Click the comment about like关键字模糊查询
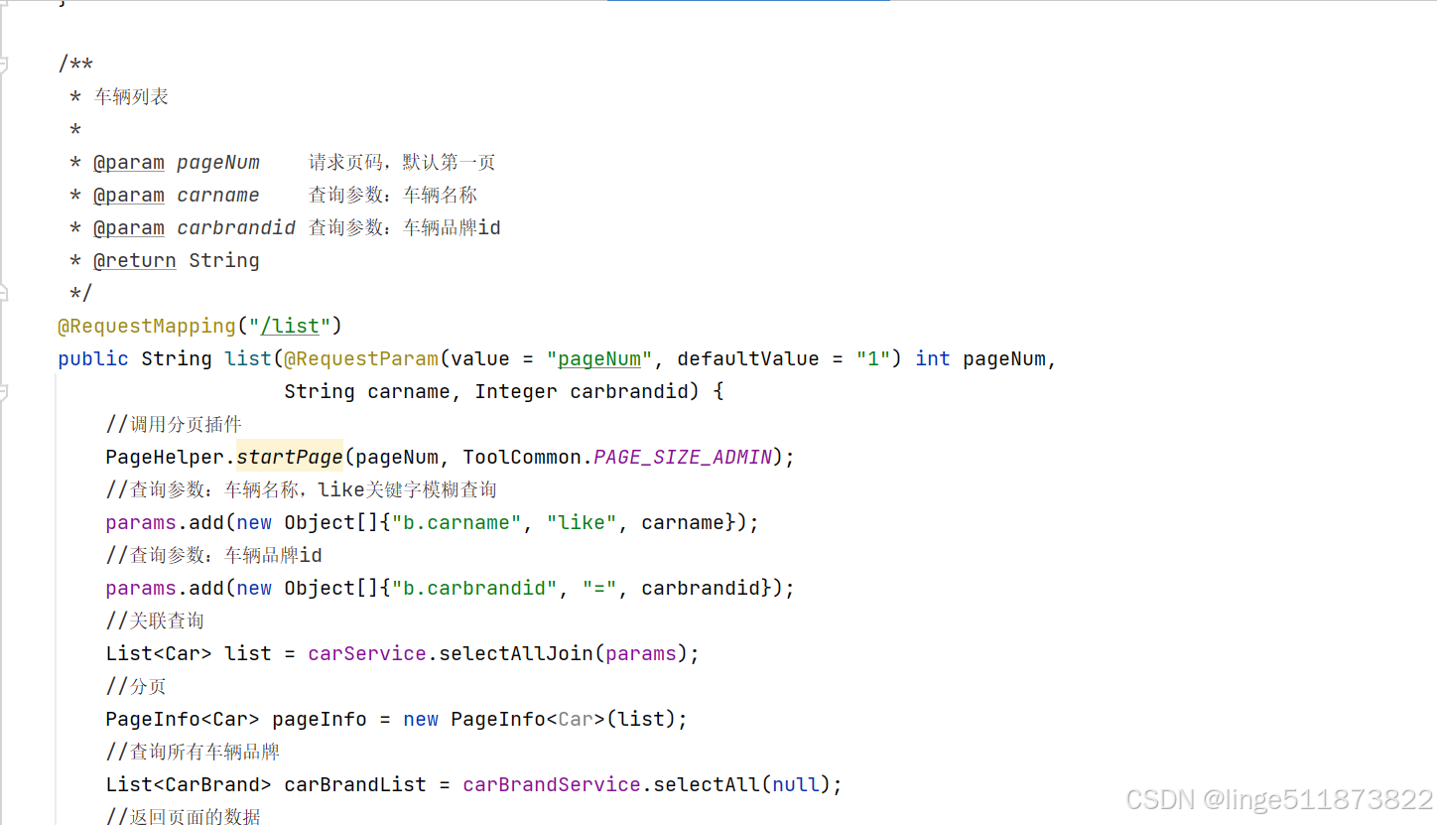Viewport: 1437px width, 825px height. coord(301,489)
